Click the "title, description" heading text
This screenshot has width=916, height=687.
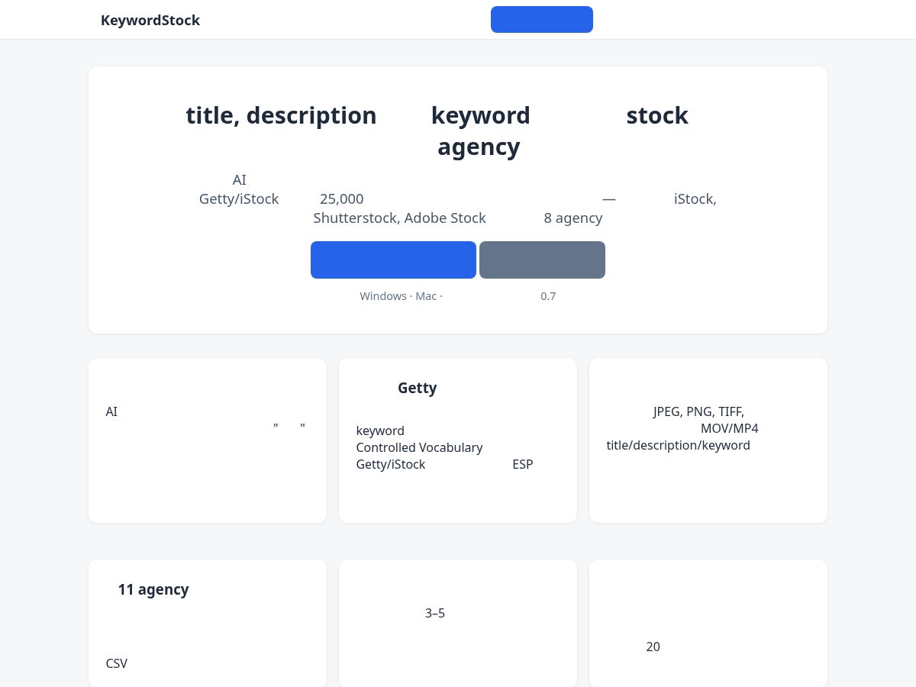point(281,115)
